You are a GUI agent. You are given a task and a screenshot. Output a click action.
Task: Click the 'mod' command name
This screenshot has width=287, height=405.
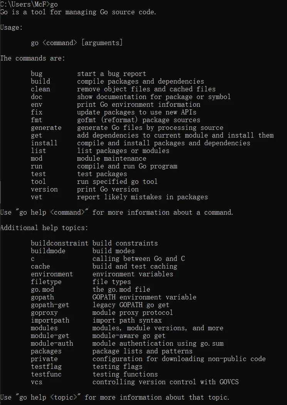tap(37, 159)
